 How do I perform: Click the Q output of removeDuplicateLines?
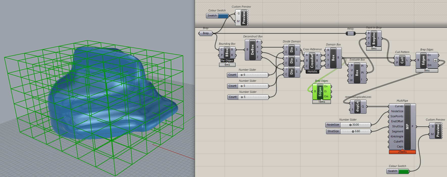[x=363, y=106]
